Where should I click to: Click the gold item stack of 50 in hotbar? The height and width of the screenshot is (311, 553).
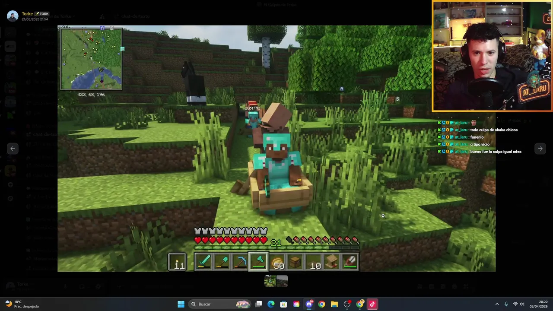pyautogui.click(x=277, y=262)
